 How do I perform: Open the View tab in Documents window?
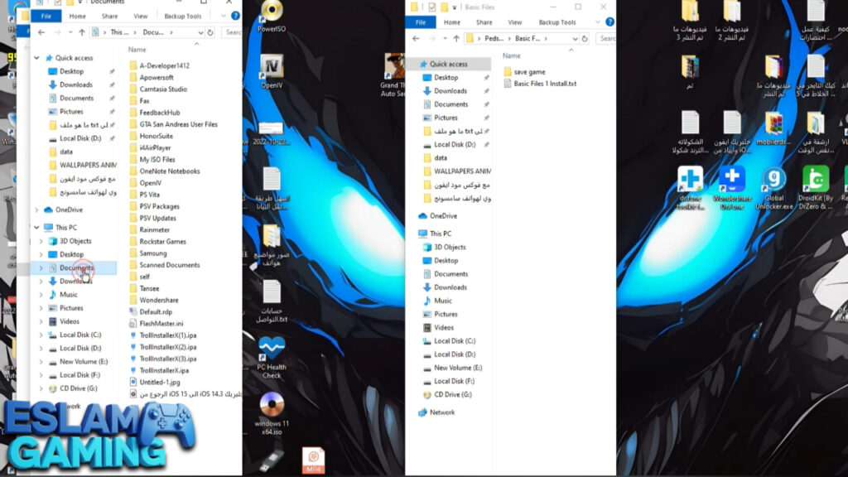[141, 16]
